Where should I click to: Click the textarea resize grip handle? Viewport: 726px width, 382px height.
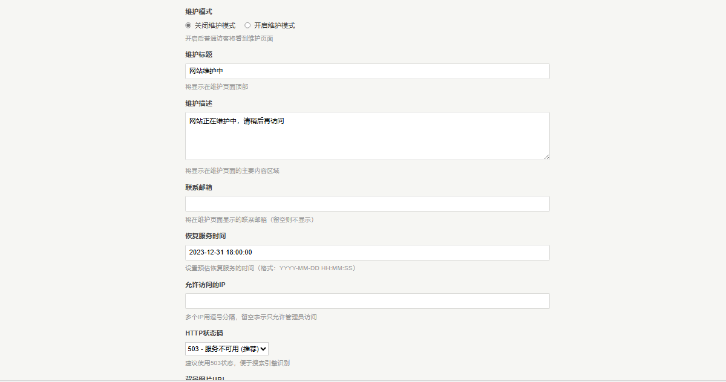547,158
